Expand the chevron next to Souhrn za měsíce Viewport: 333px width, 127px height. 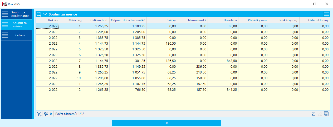click(45, 14)
